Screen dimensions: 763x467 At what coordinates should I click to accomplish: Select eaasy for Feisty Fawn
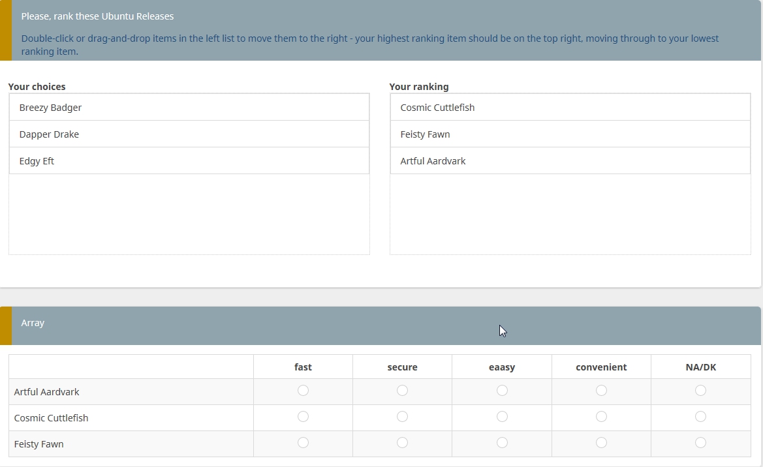coord(502,443)
